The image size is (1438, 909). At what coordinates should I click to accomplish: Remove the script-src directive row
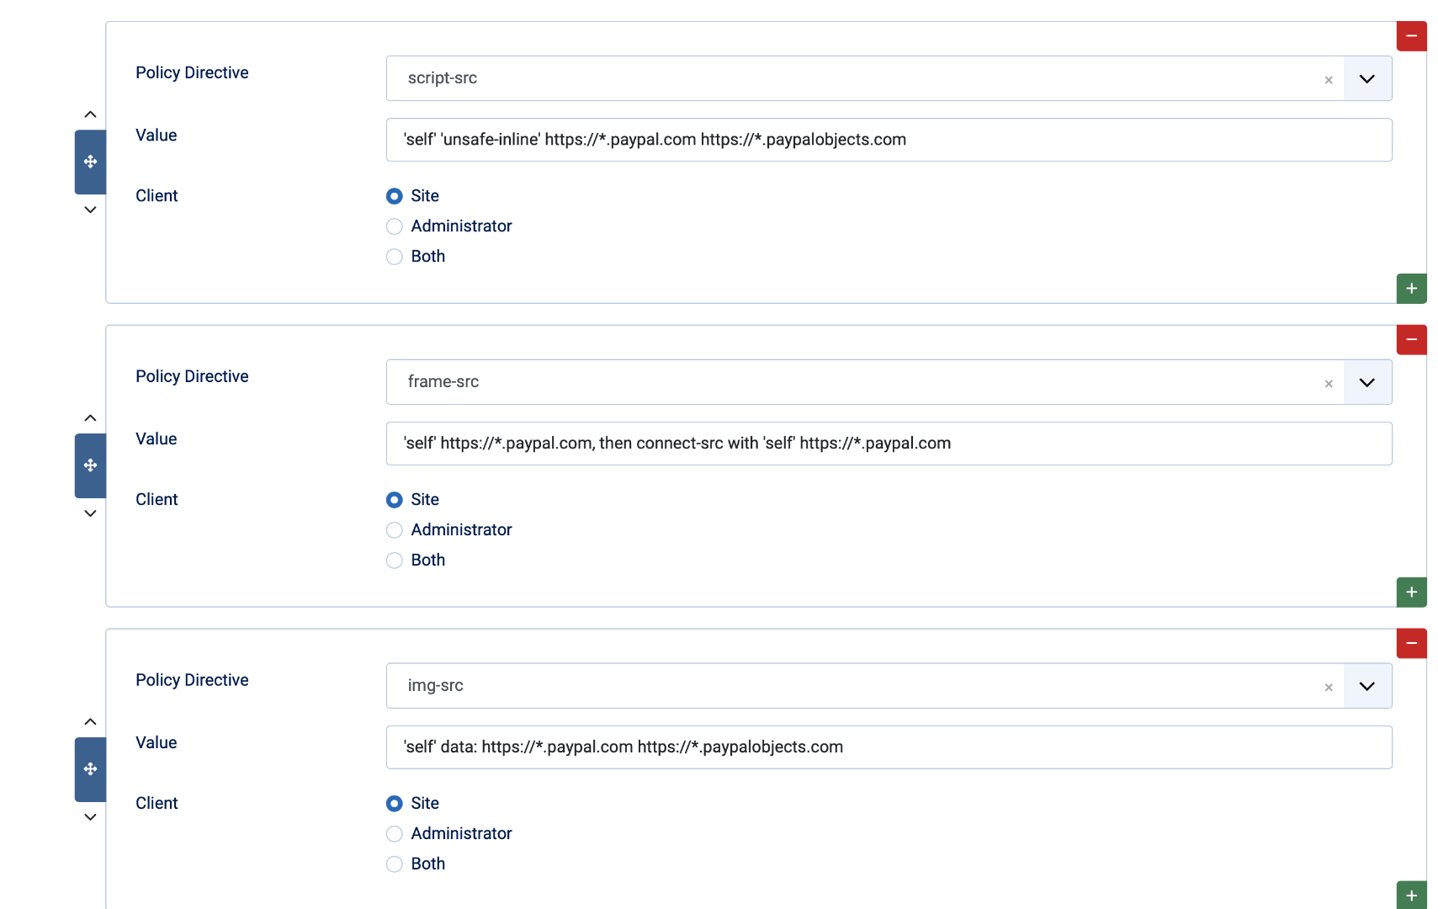[1411, 36]
